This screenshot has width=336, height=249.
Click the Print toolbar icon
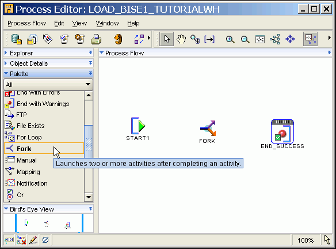pos(96,39)
